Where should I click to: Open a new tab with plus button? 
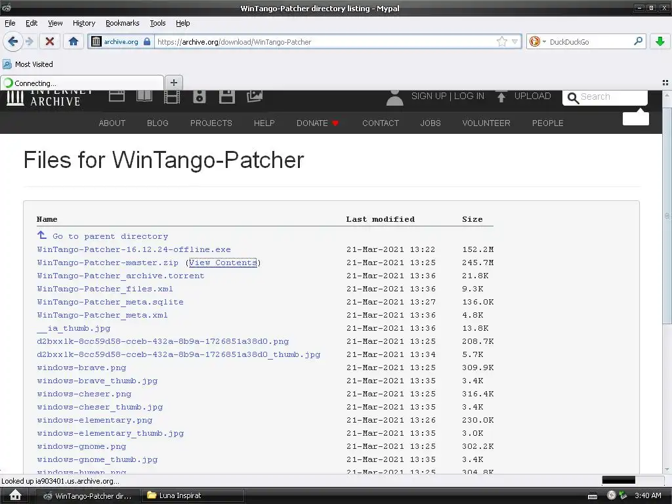[173, 82]
